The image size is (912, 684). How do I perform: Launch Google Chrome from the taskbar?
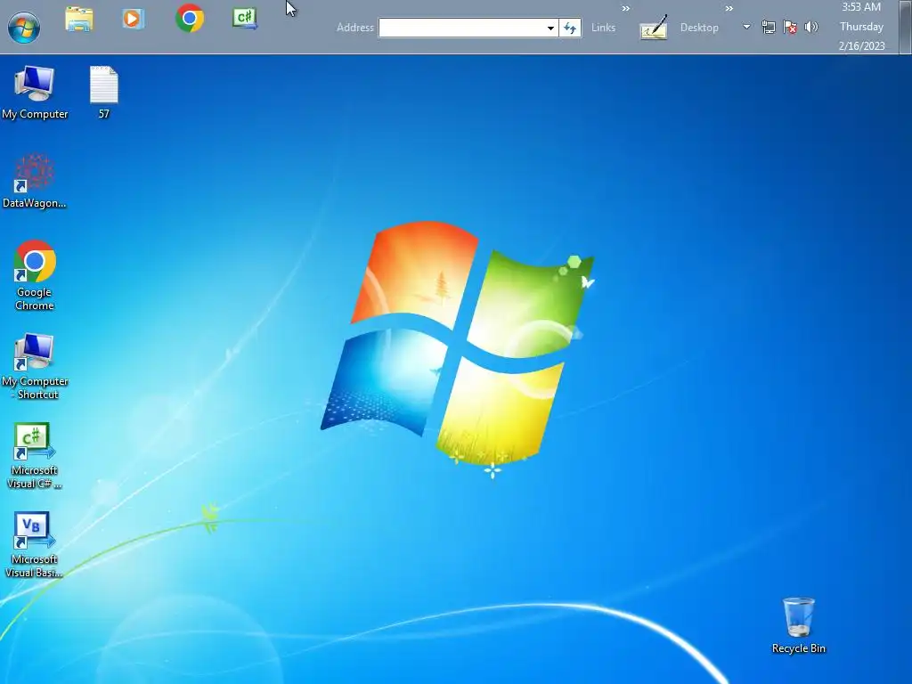(190, 18)
